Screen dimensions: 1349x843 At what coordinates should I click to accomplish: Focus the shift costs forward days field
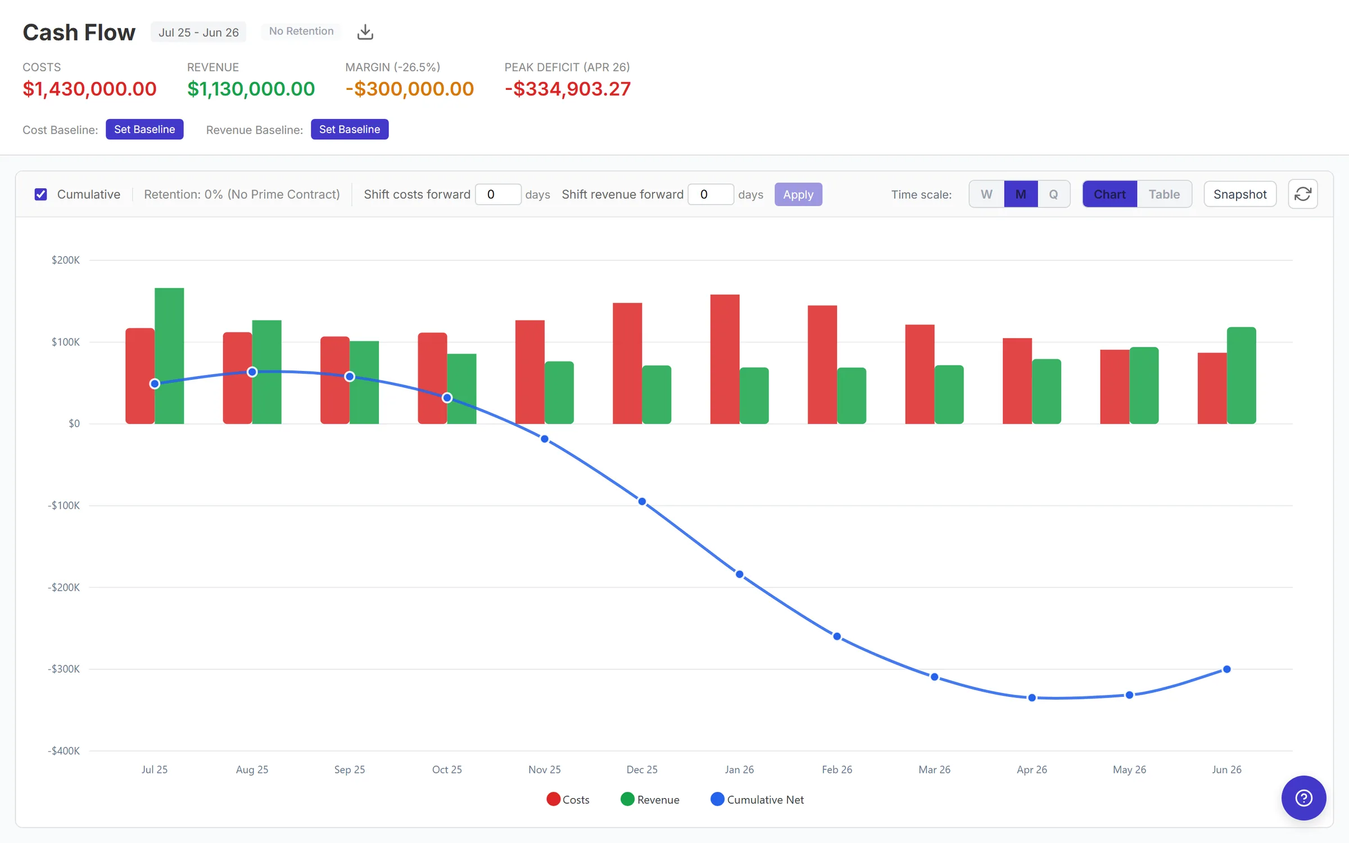498,194
